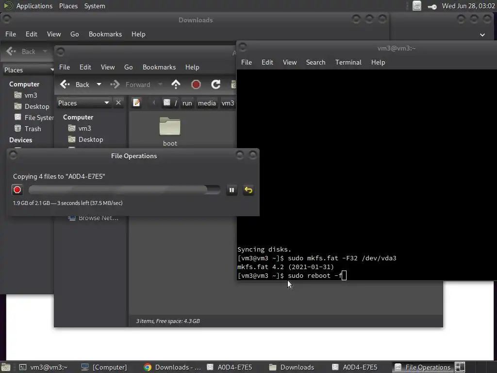Open the Places panel menu

pyautogui.click(x=68, y=6)
